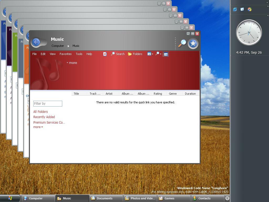
Task: Expand the "more" link in red banner
Action: click(x=72, y=63)
